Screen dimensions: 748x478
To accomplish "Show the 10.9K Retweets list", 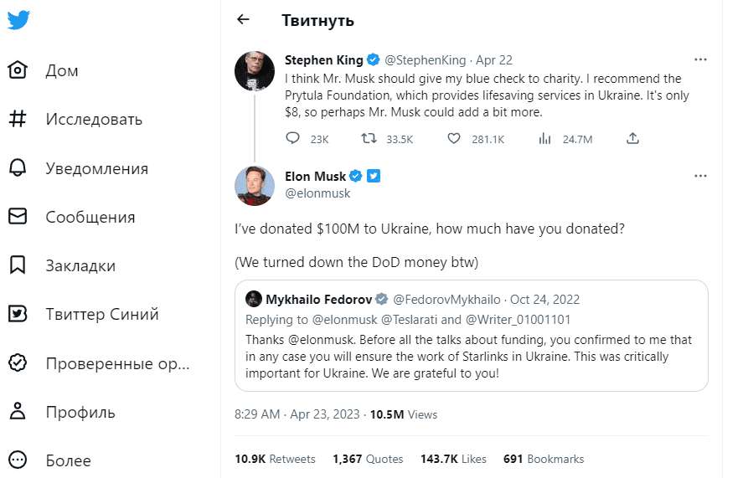I will click(x=275, y=459).
